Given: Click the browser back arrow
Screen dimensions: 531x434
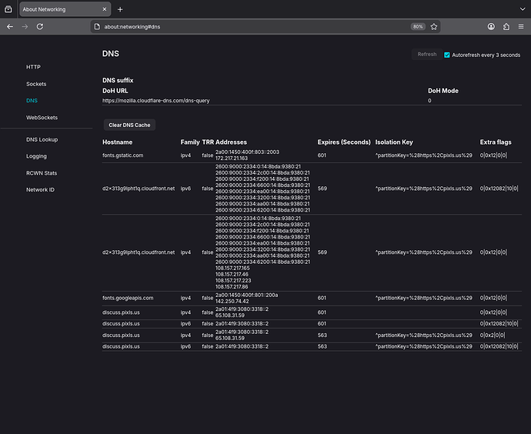Looking at the screenshot, I should point(10,26).
